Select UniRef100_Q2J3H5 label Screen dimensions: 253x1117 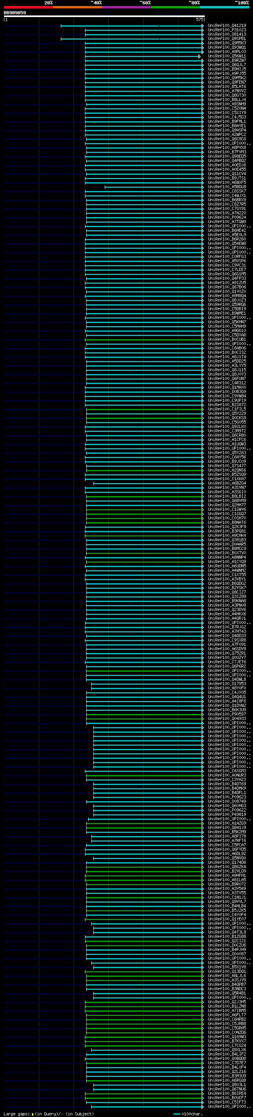click(x=227, y=1002)
